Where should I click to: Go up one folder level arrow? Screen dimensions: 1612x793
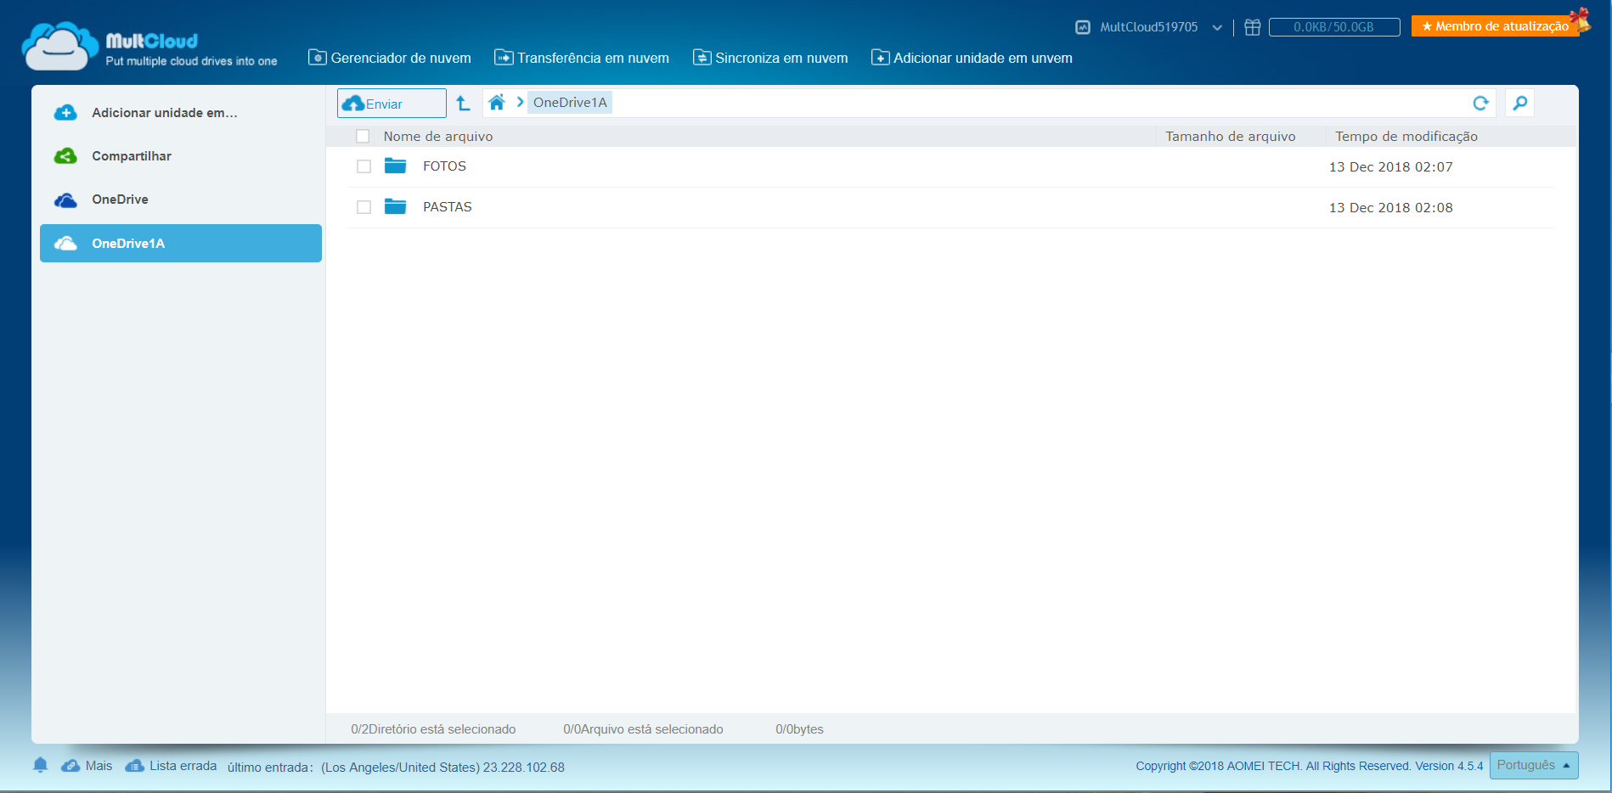463,103
